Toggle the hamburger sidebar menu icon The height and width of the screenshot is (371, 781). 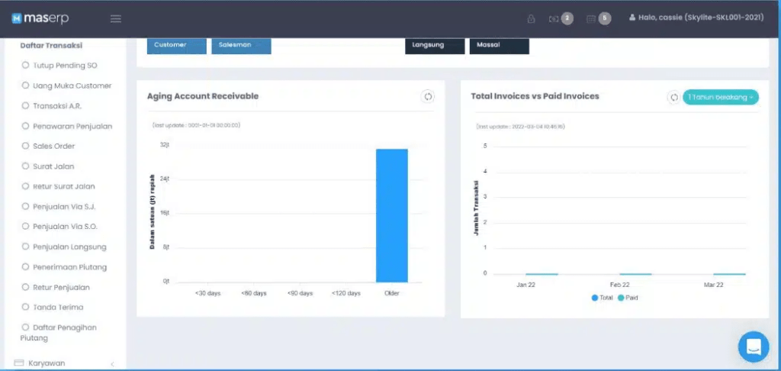tap(116, 19)
